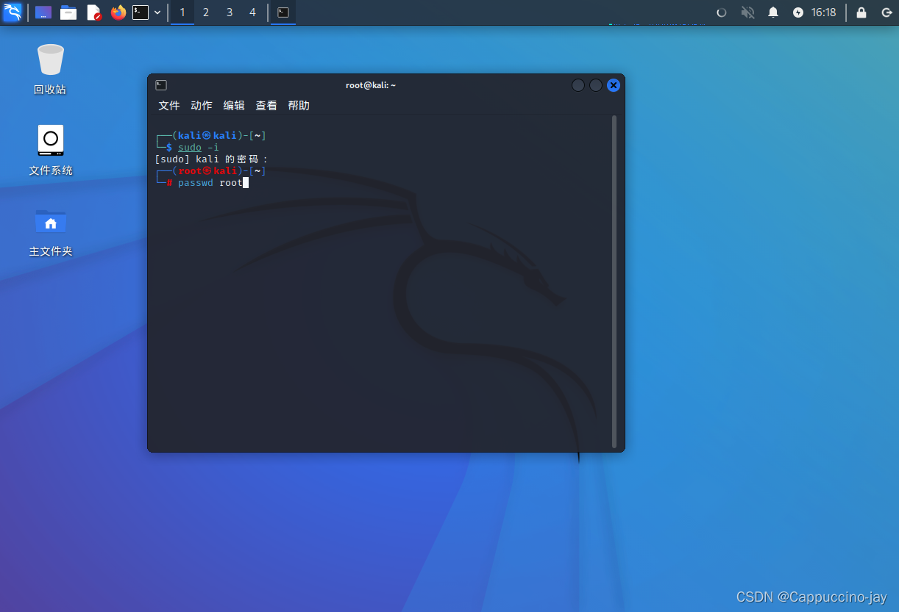Image resolution: width=899 pixels, height=612 pixels.
Task: Switch to workspace 3
Action: click(230, 12)
